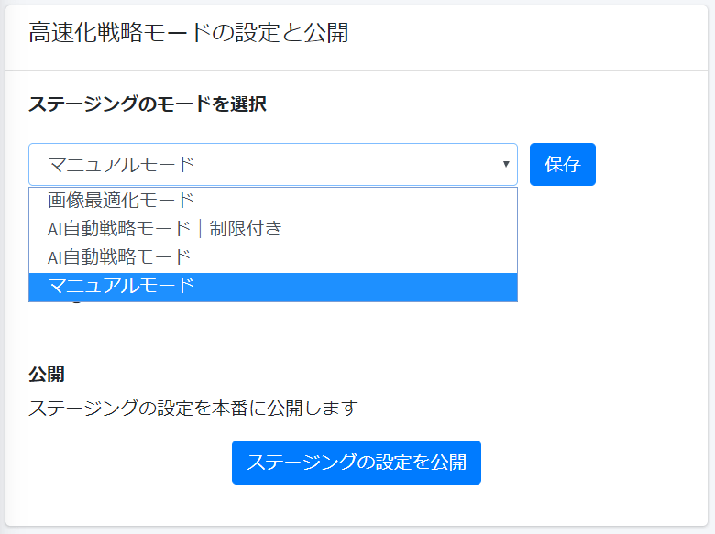
Task: Select highlighted マニュアルモード list entry
Action: tap(272, 287)
